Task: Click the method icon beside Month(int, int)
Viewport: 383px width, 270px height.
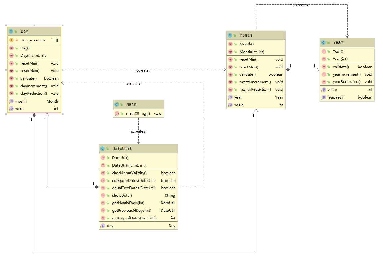Action: tap(230, 52)
